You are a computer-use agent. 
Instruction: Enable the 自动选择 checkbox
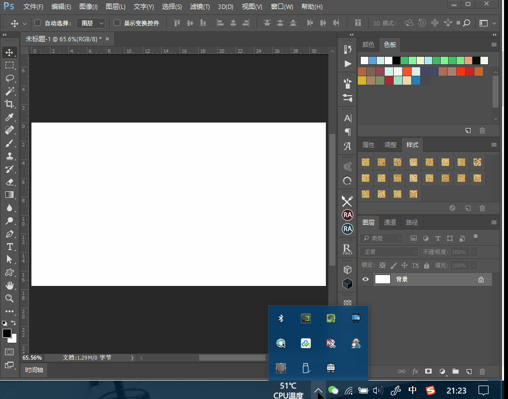coord(37,22)
